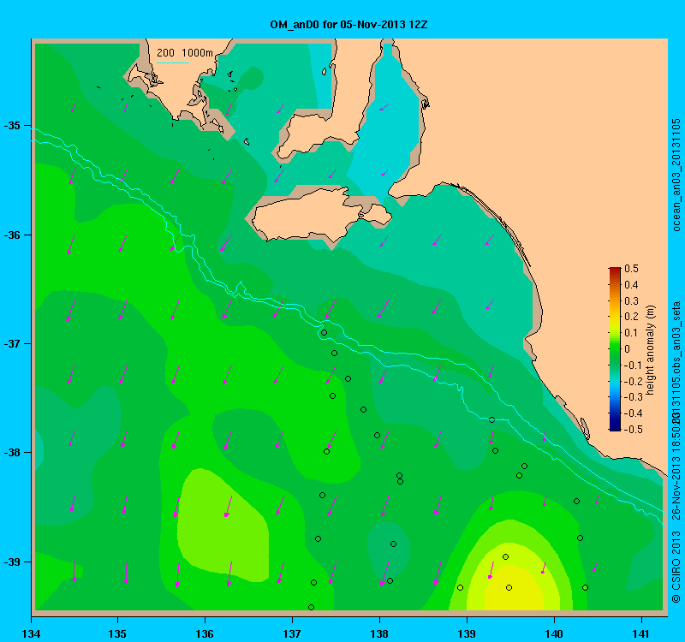Click the x-axis longitude label 139
Viewport: 685px width, 642px height.
tap(467, 633)
